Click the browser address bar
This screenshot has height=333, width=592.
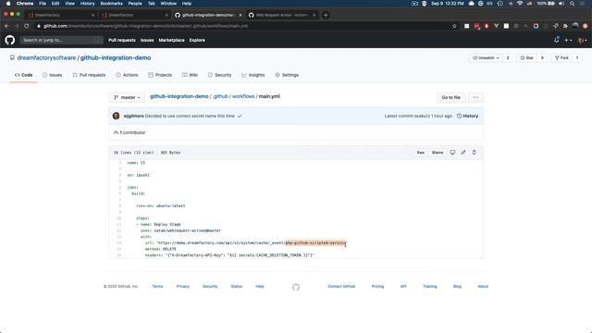241,26
